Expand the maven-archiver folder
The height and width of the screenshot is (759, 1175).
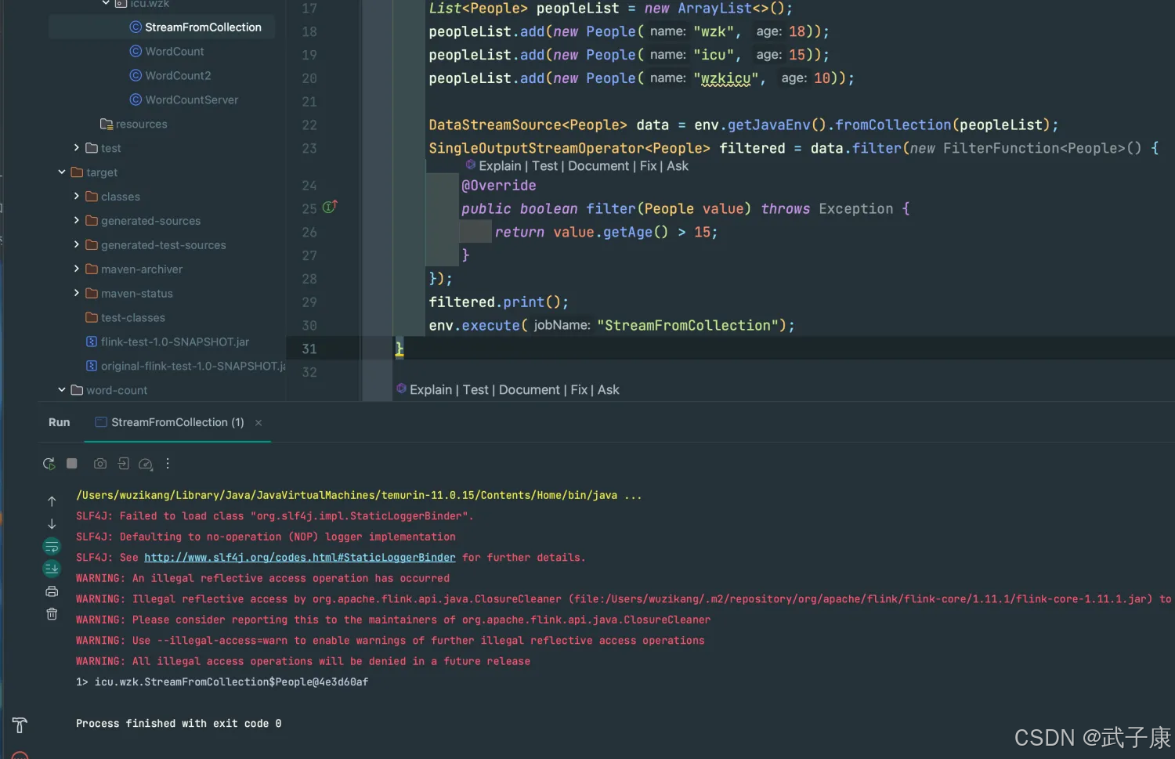(77, 269)
